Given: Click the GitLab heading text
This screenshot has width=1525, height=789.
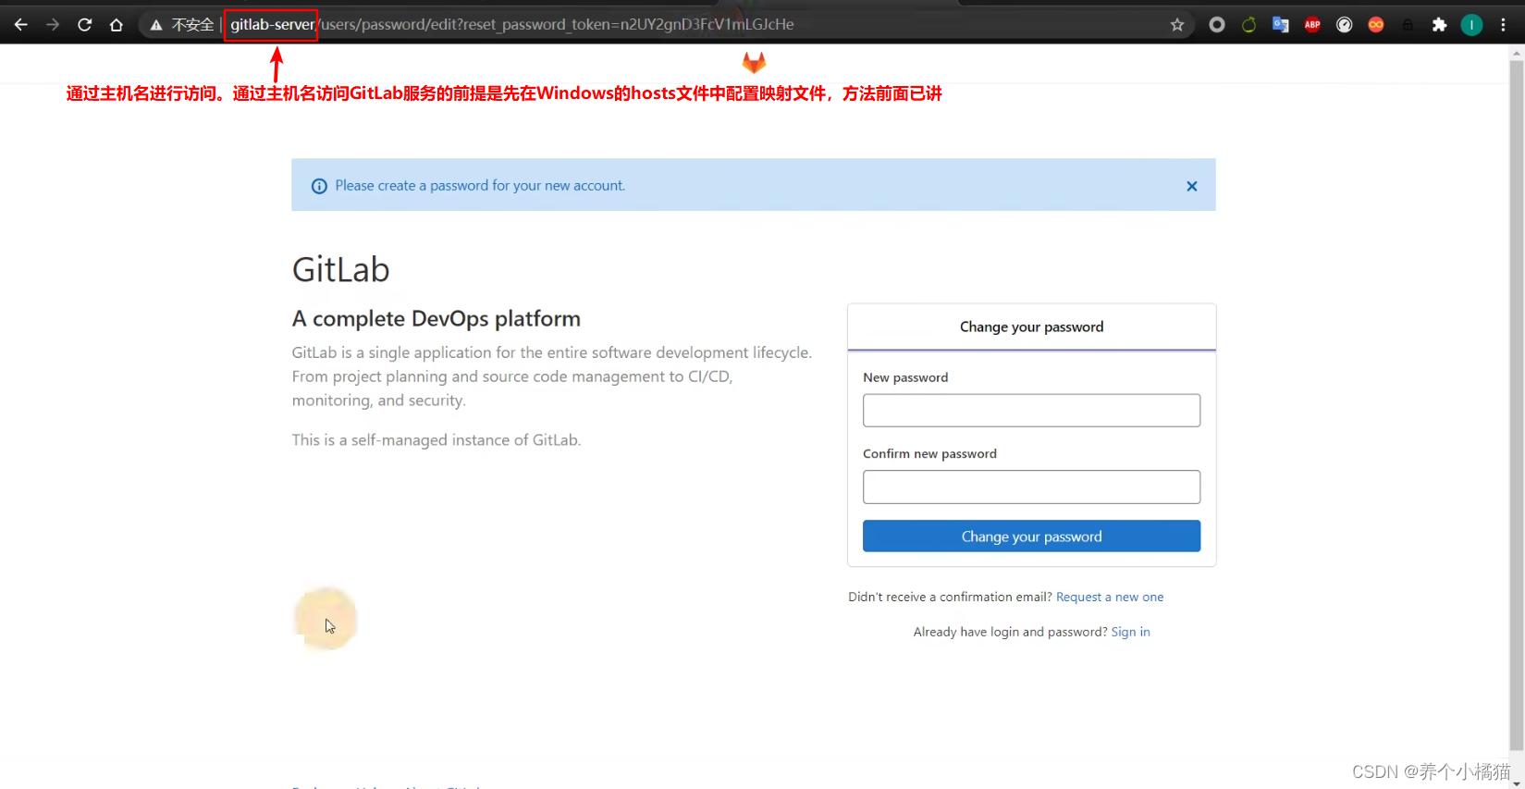Looking at the screenshot, I should point(340,270).
